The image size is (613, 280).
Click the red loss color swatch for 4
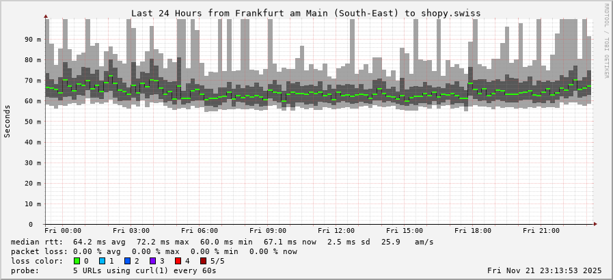point(178,261)
